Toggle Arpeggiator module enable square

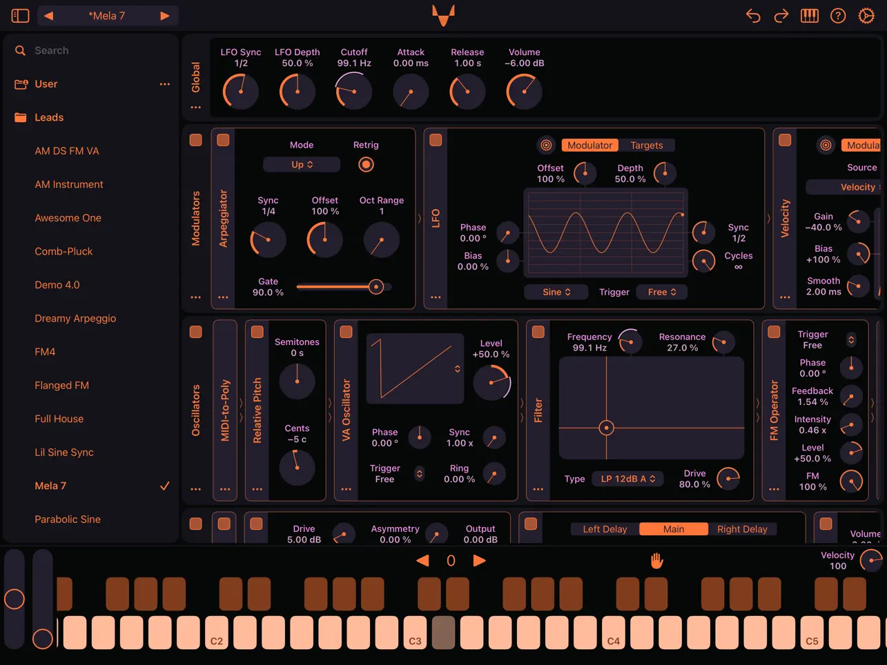223,140
